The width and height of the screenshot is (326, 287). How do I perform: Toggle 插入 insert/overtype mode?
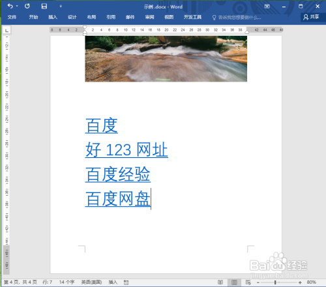pos(113,282)
